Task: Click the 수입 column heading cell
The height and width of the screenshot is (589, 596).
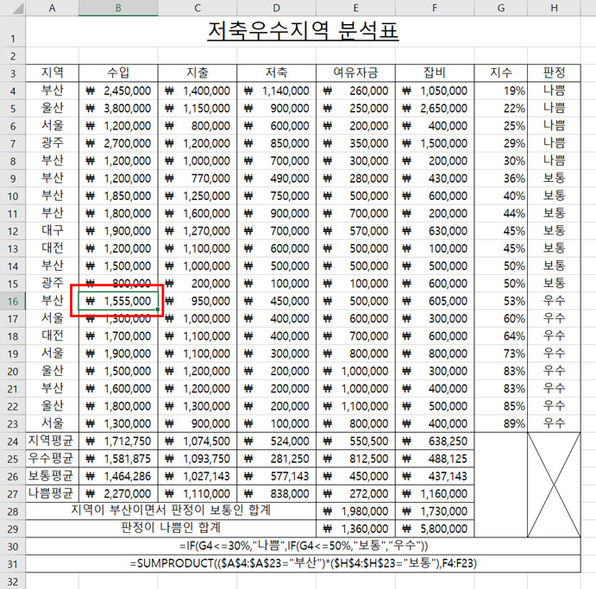Action: (x=118, y=72)
